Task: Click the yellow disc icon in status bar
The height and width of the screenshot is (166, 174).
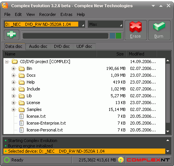Action: [121, 160]
